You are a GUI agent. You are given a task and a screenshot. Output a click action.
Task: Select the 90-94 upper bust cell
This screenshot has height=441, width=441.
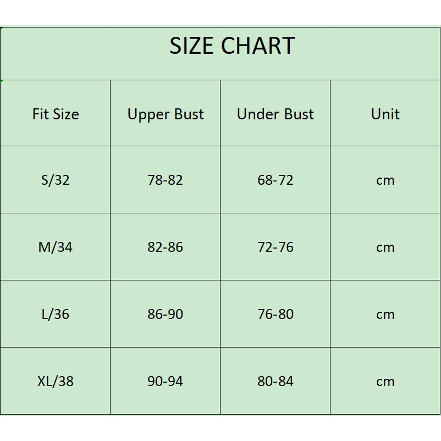point(166,381)
